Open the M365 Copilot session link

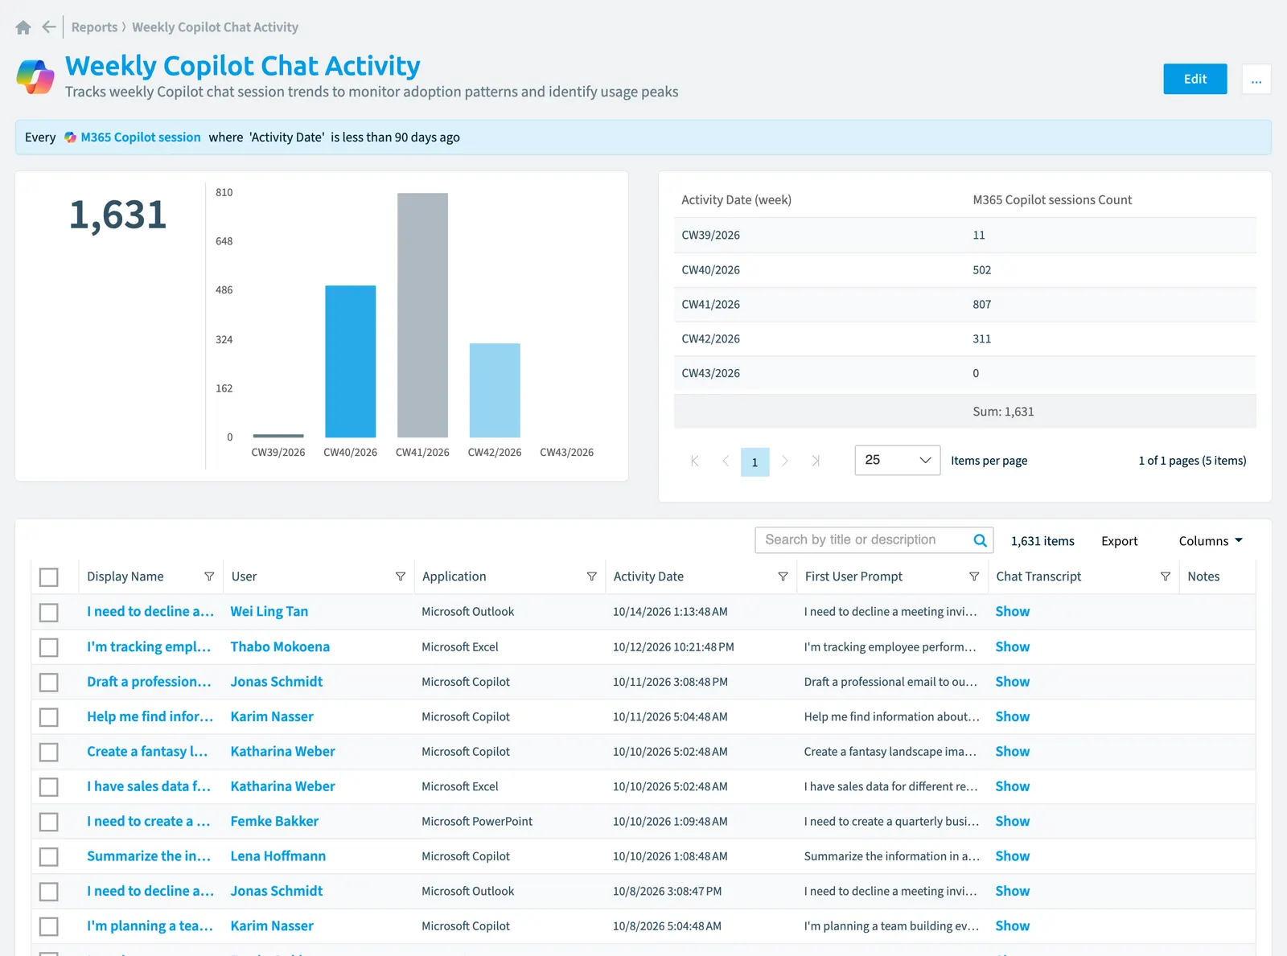pos(141,137)
